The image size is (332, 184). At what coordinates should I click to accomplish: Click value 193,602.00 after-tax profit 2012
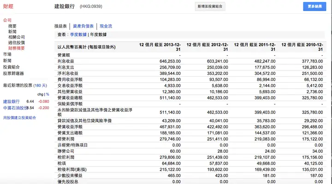click(218, 169)
